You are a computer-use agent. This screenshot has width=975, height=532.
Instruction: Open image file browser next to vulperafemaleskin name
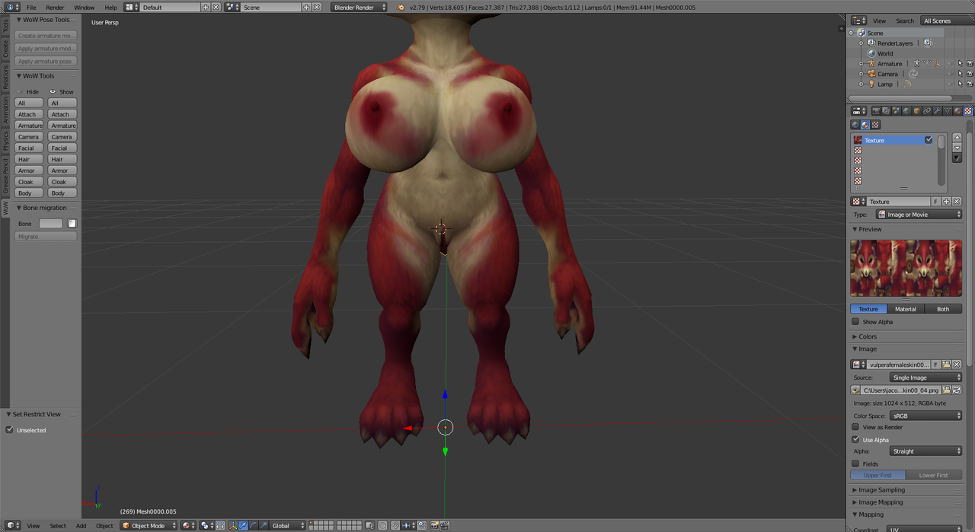tap(946, 365)
